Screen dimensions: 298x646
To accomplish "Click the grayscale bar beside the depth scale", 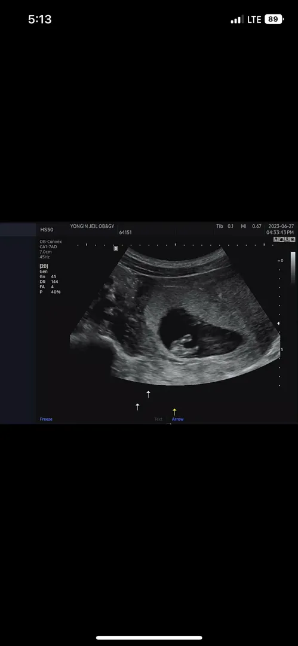I will coord(293,268).
